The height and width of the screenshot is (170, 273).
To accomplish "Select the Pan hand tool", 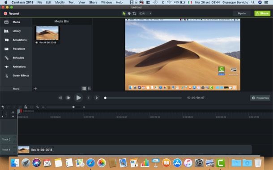I will 129,13.
